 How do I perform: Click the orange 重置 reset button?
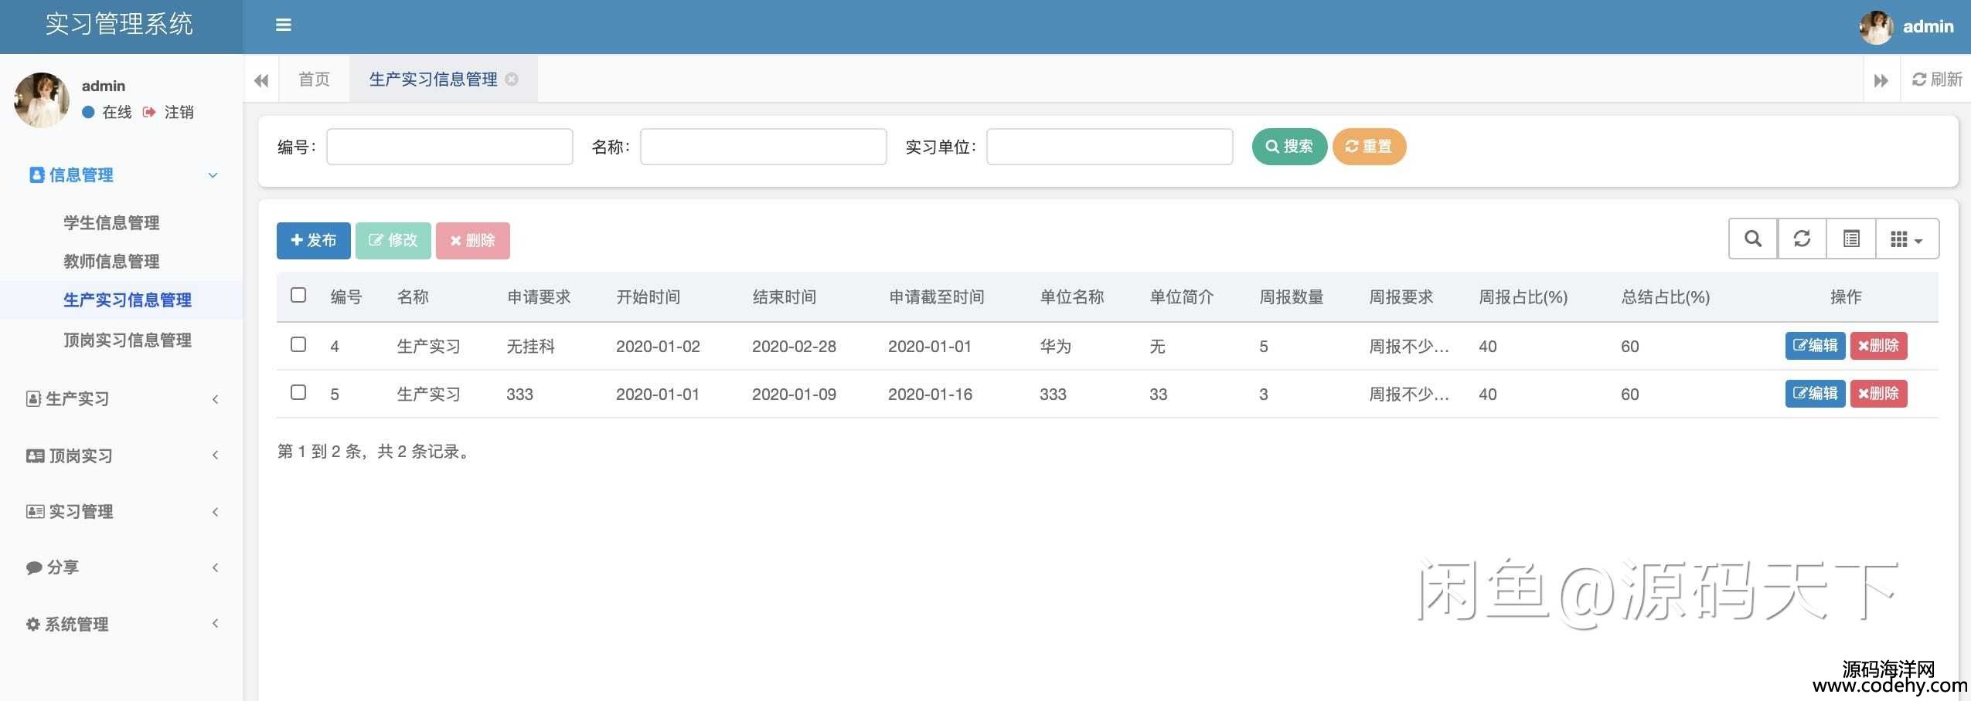(x=1369, y=146)
